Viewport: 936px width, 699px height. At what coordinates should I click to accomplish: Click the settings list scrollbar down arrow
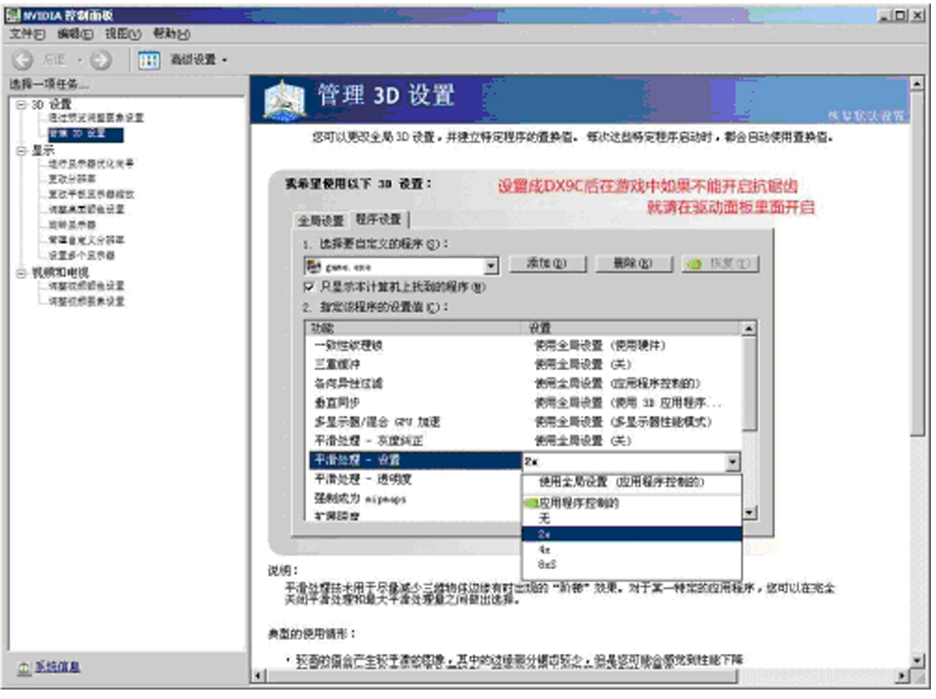749,512
